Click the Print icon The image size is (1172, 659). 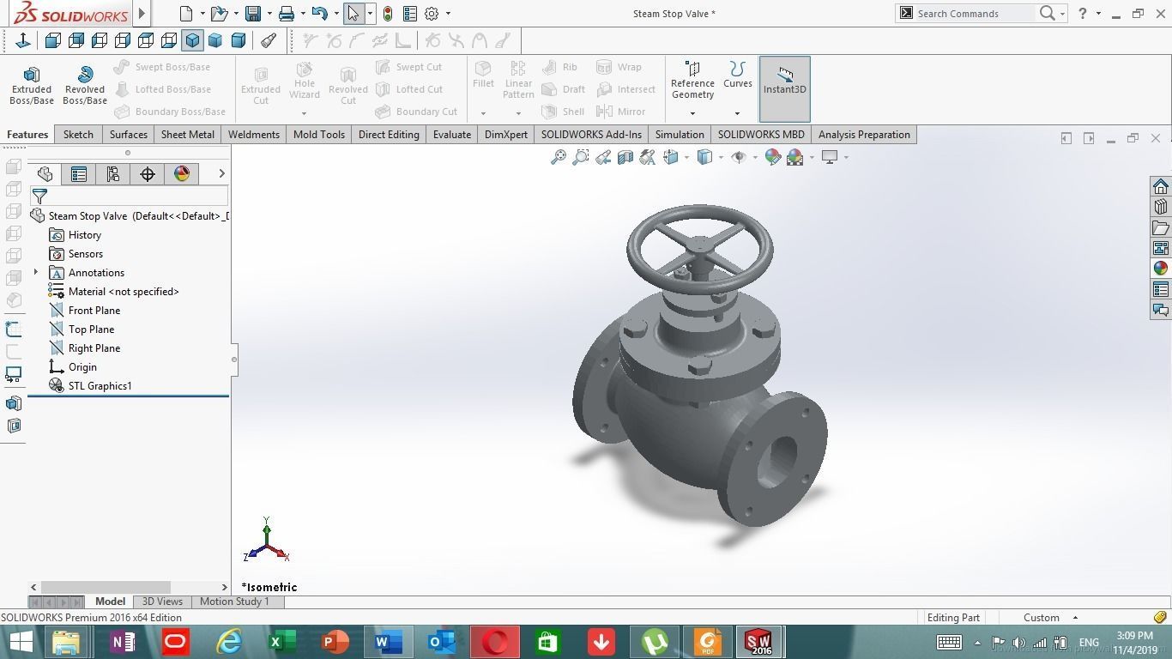[x=287, y=14]
